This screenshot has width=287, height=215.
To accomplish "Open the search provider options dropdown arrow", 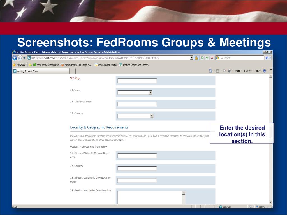I will 270,58.
